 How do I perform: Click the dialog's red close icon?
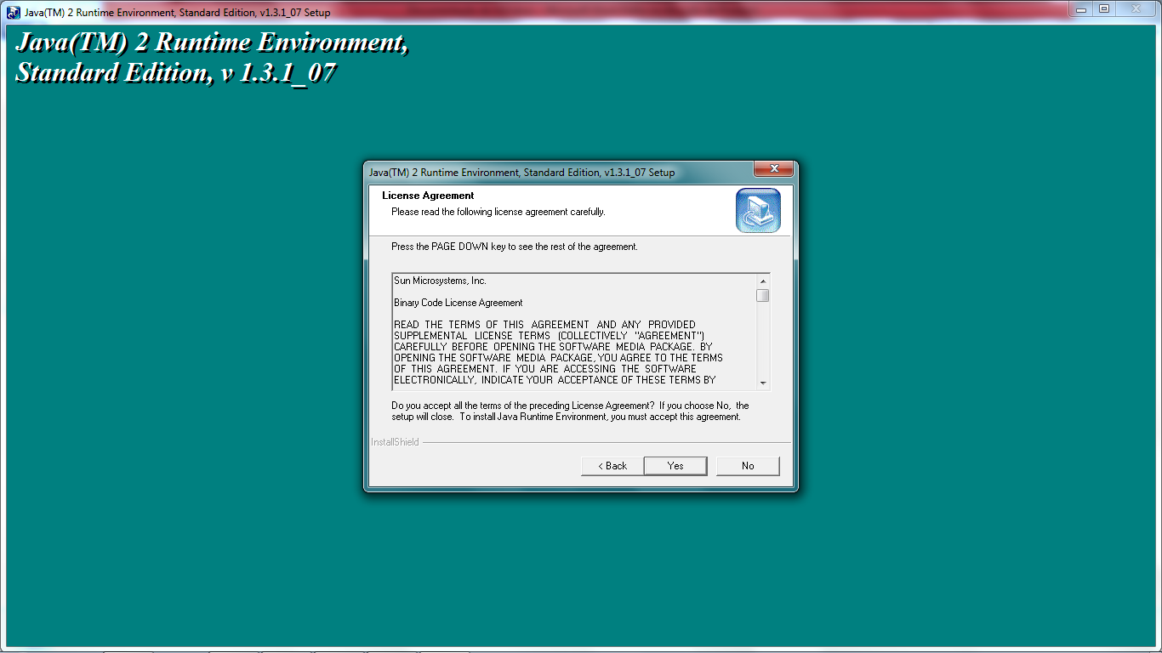click(774, 168)
